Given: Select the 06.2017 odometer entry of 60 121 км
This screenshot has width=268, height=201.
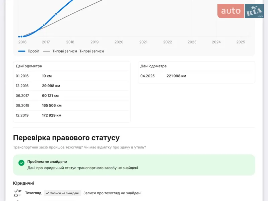Looking at the screenshot, I should point(72,96).
